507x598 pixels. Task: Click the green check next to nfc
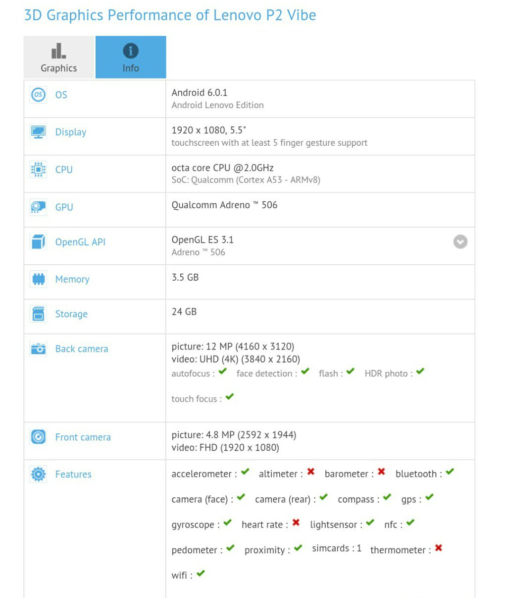click(x=410, y=523)
